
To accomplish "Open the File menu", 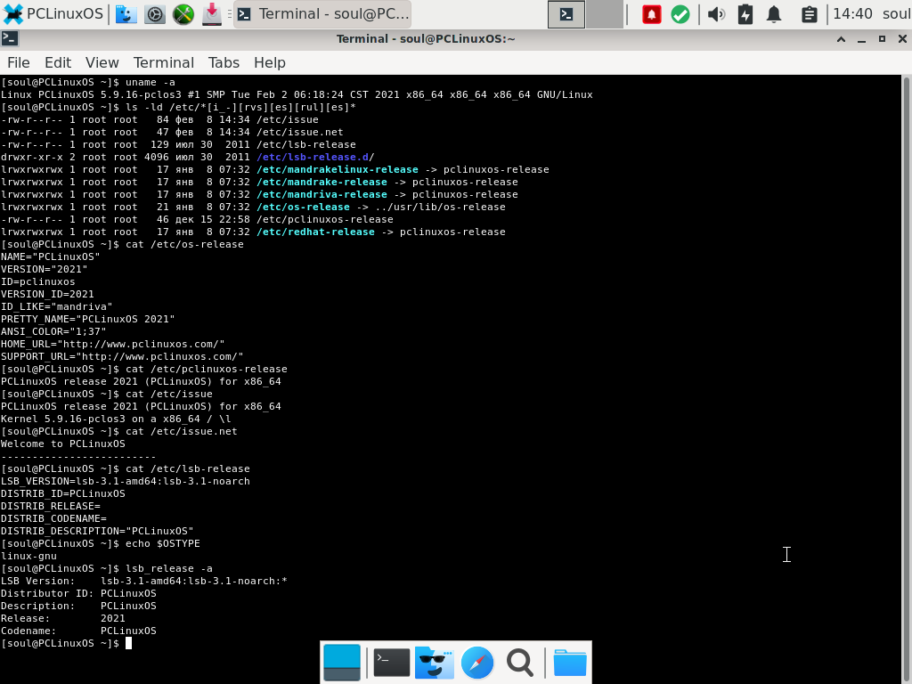I will [19, 63].
